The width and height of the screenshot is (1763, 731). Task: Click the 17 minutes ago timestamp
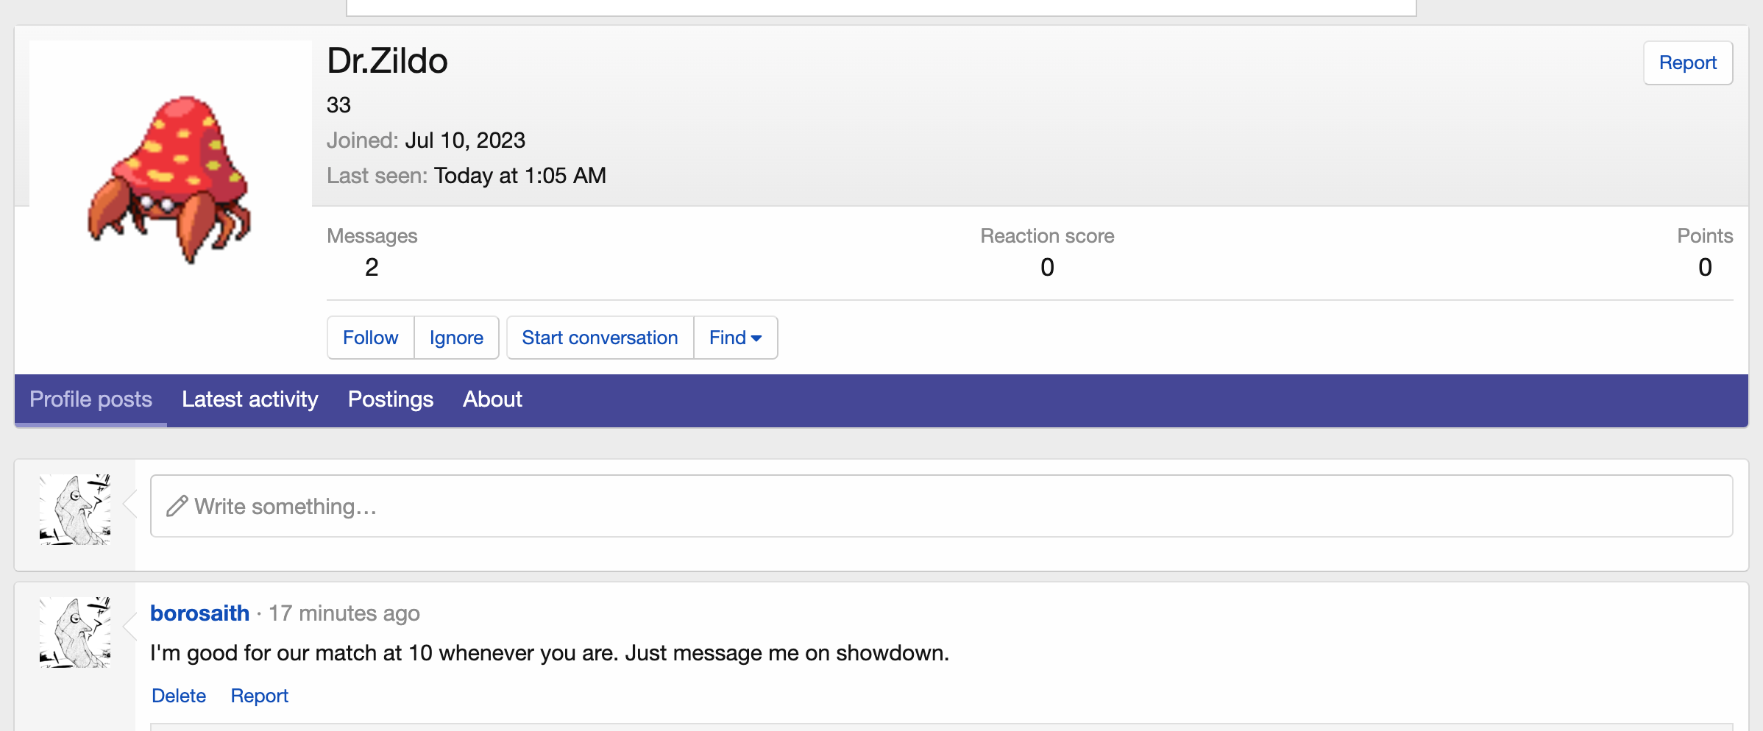point(344,613)
